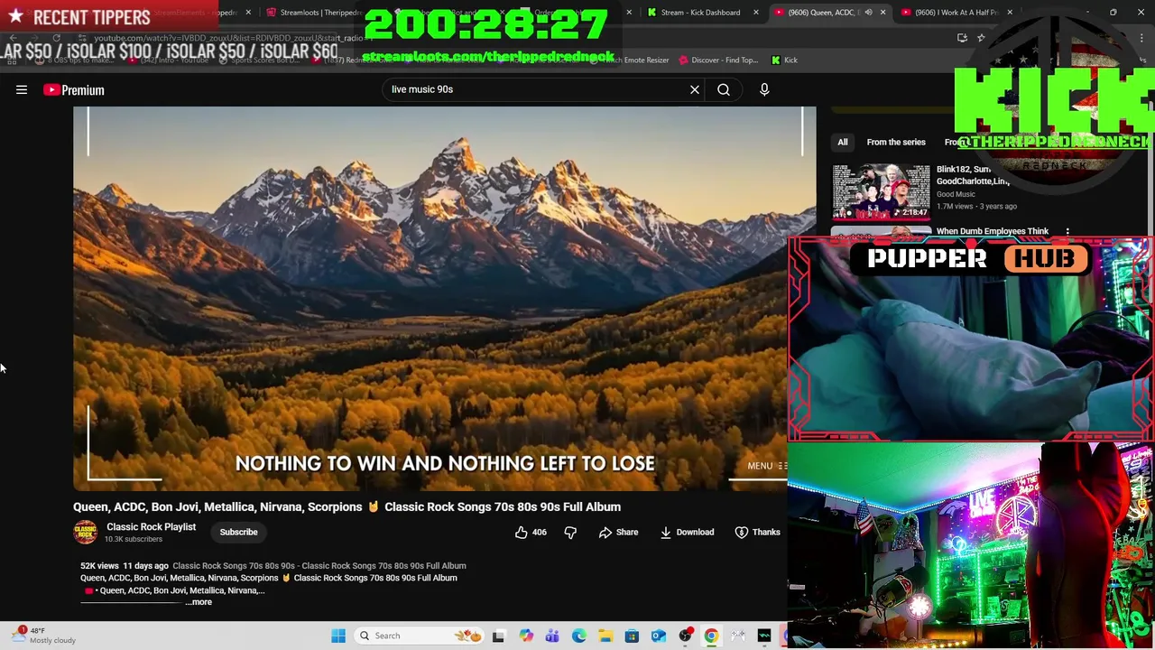Open the Share dialog
This screenshot has height=650, width=1155.
click(618, 532)
